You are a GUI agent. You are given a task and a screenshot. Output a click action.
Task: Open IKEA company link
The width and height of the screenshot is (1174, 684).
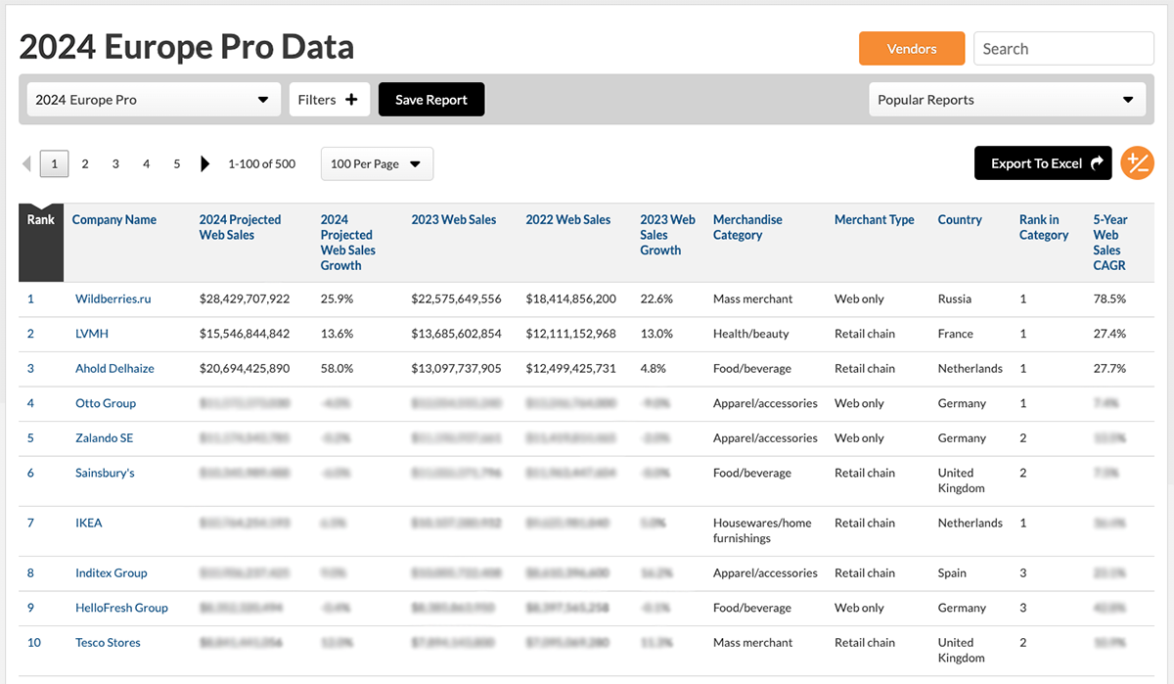pyautogui.click(x=89, y=523)
